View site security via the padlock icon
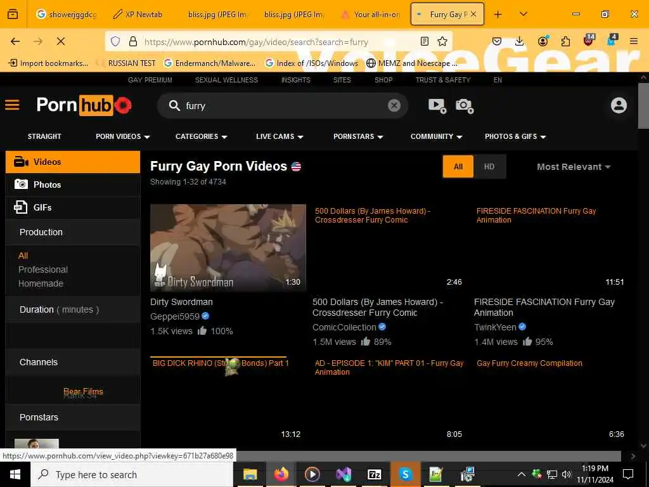Image resolution: width=649 pixels, height=487 pixels. point(133,41)
